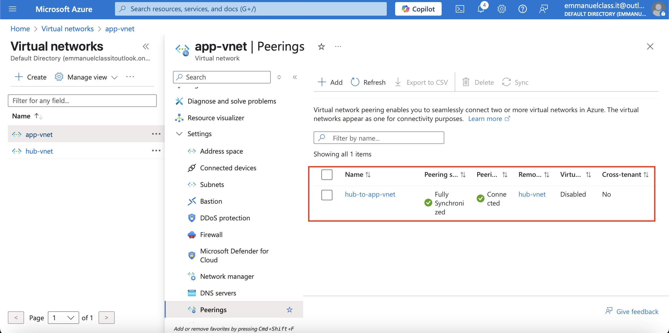The image size is (669, 333).
Task: Go to previous page of list
Action: 16,318
